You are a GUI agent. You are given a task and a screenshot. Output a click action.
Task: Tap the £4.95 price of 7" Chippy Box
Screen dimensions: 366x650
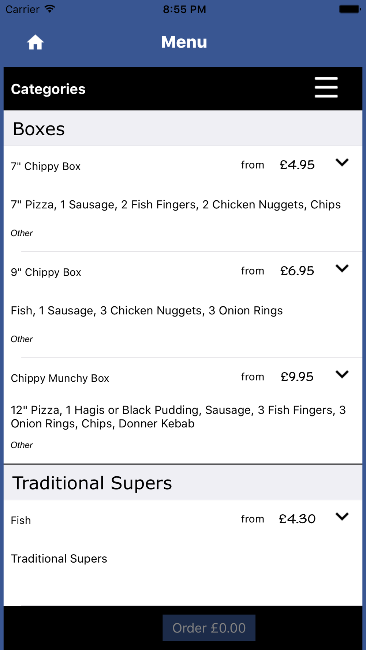(297, 165)
